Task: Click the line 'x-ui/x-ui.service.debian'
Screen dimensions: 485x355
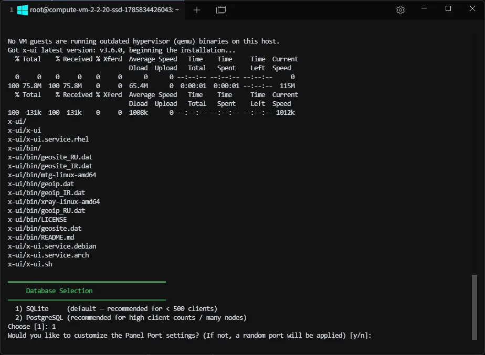Action: [x=52, y=246]
